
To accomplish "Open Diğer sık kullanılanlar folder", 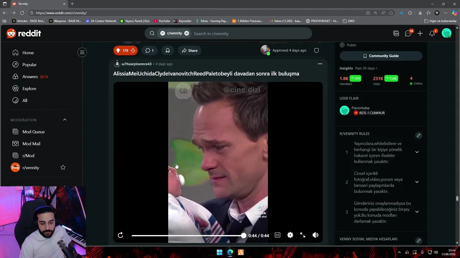I will click(x=440, y=21).
